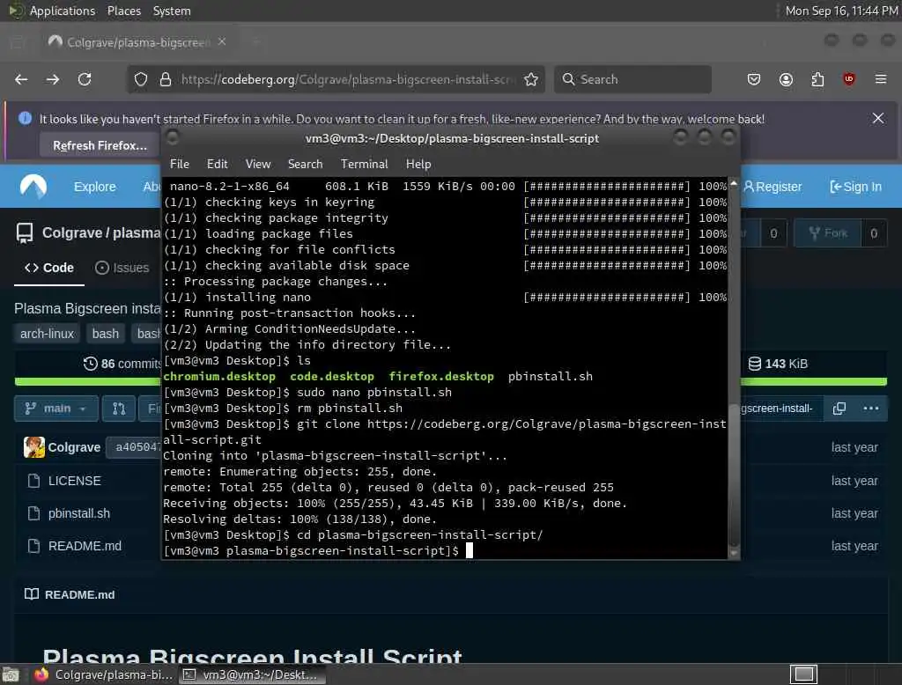Click the terminal scrollbar up arrow

point(734,183)
